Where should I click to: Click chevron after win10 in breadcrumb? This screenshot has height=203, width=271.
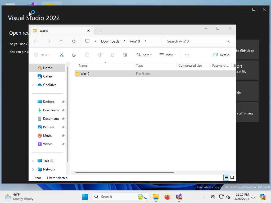(x=146, y=41)
